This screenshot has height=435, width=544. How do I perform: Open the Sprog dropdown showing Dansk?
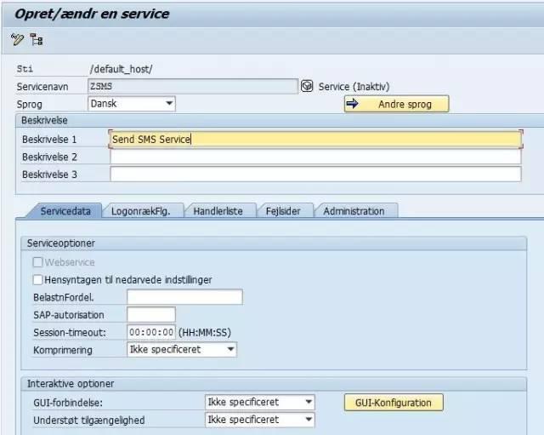pyautogui.click(x=132, y=104)
